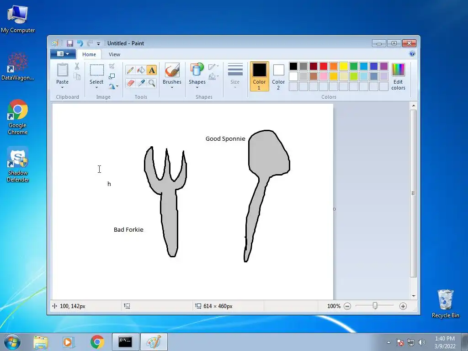Expand the Select dropdown arrow
This screenshot has height=351, width=468.
click(x=96, y=87)
